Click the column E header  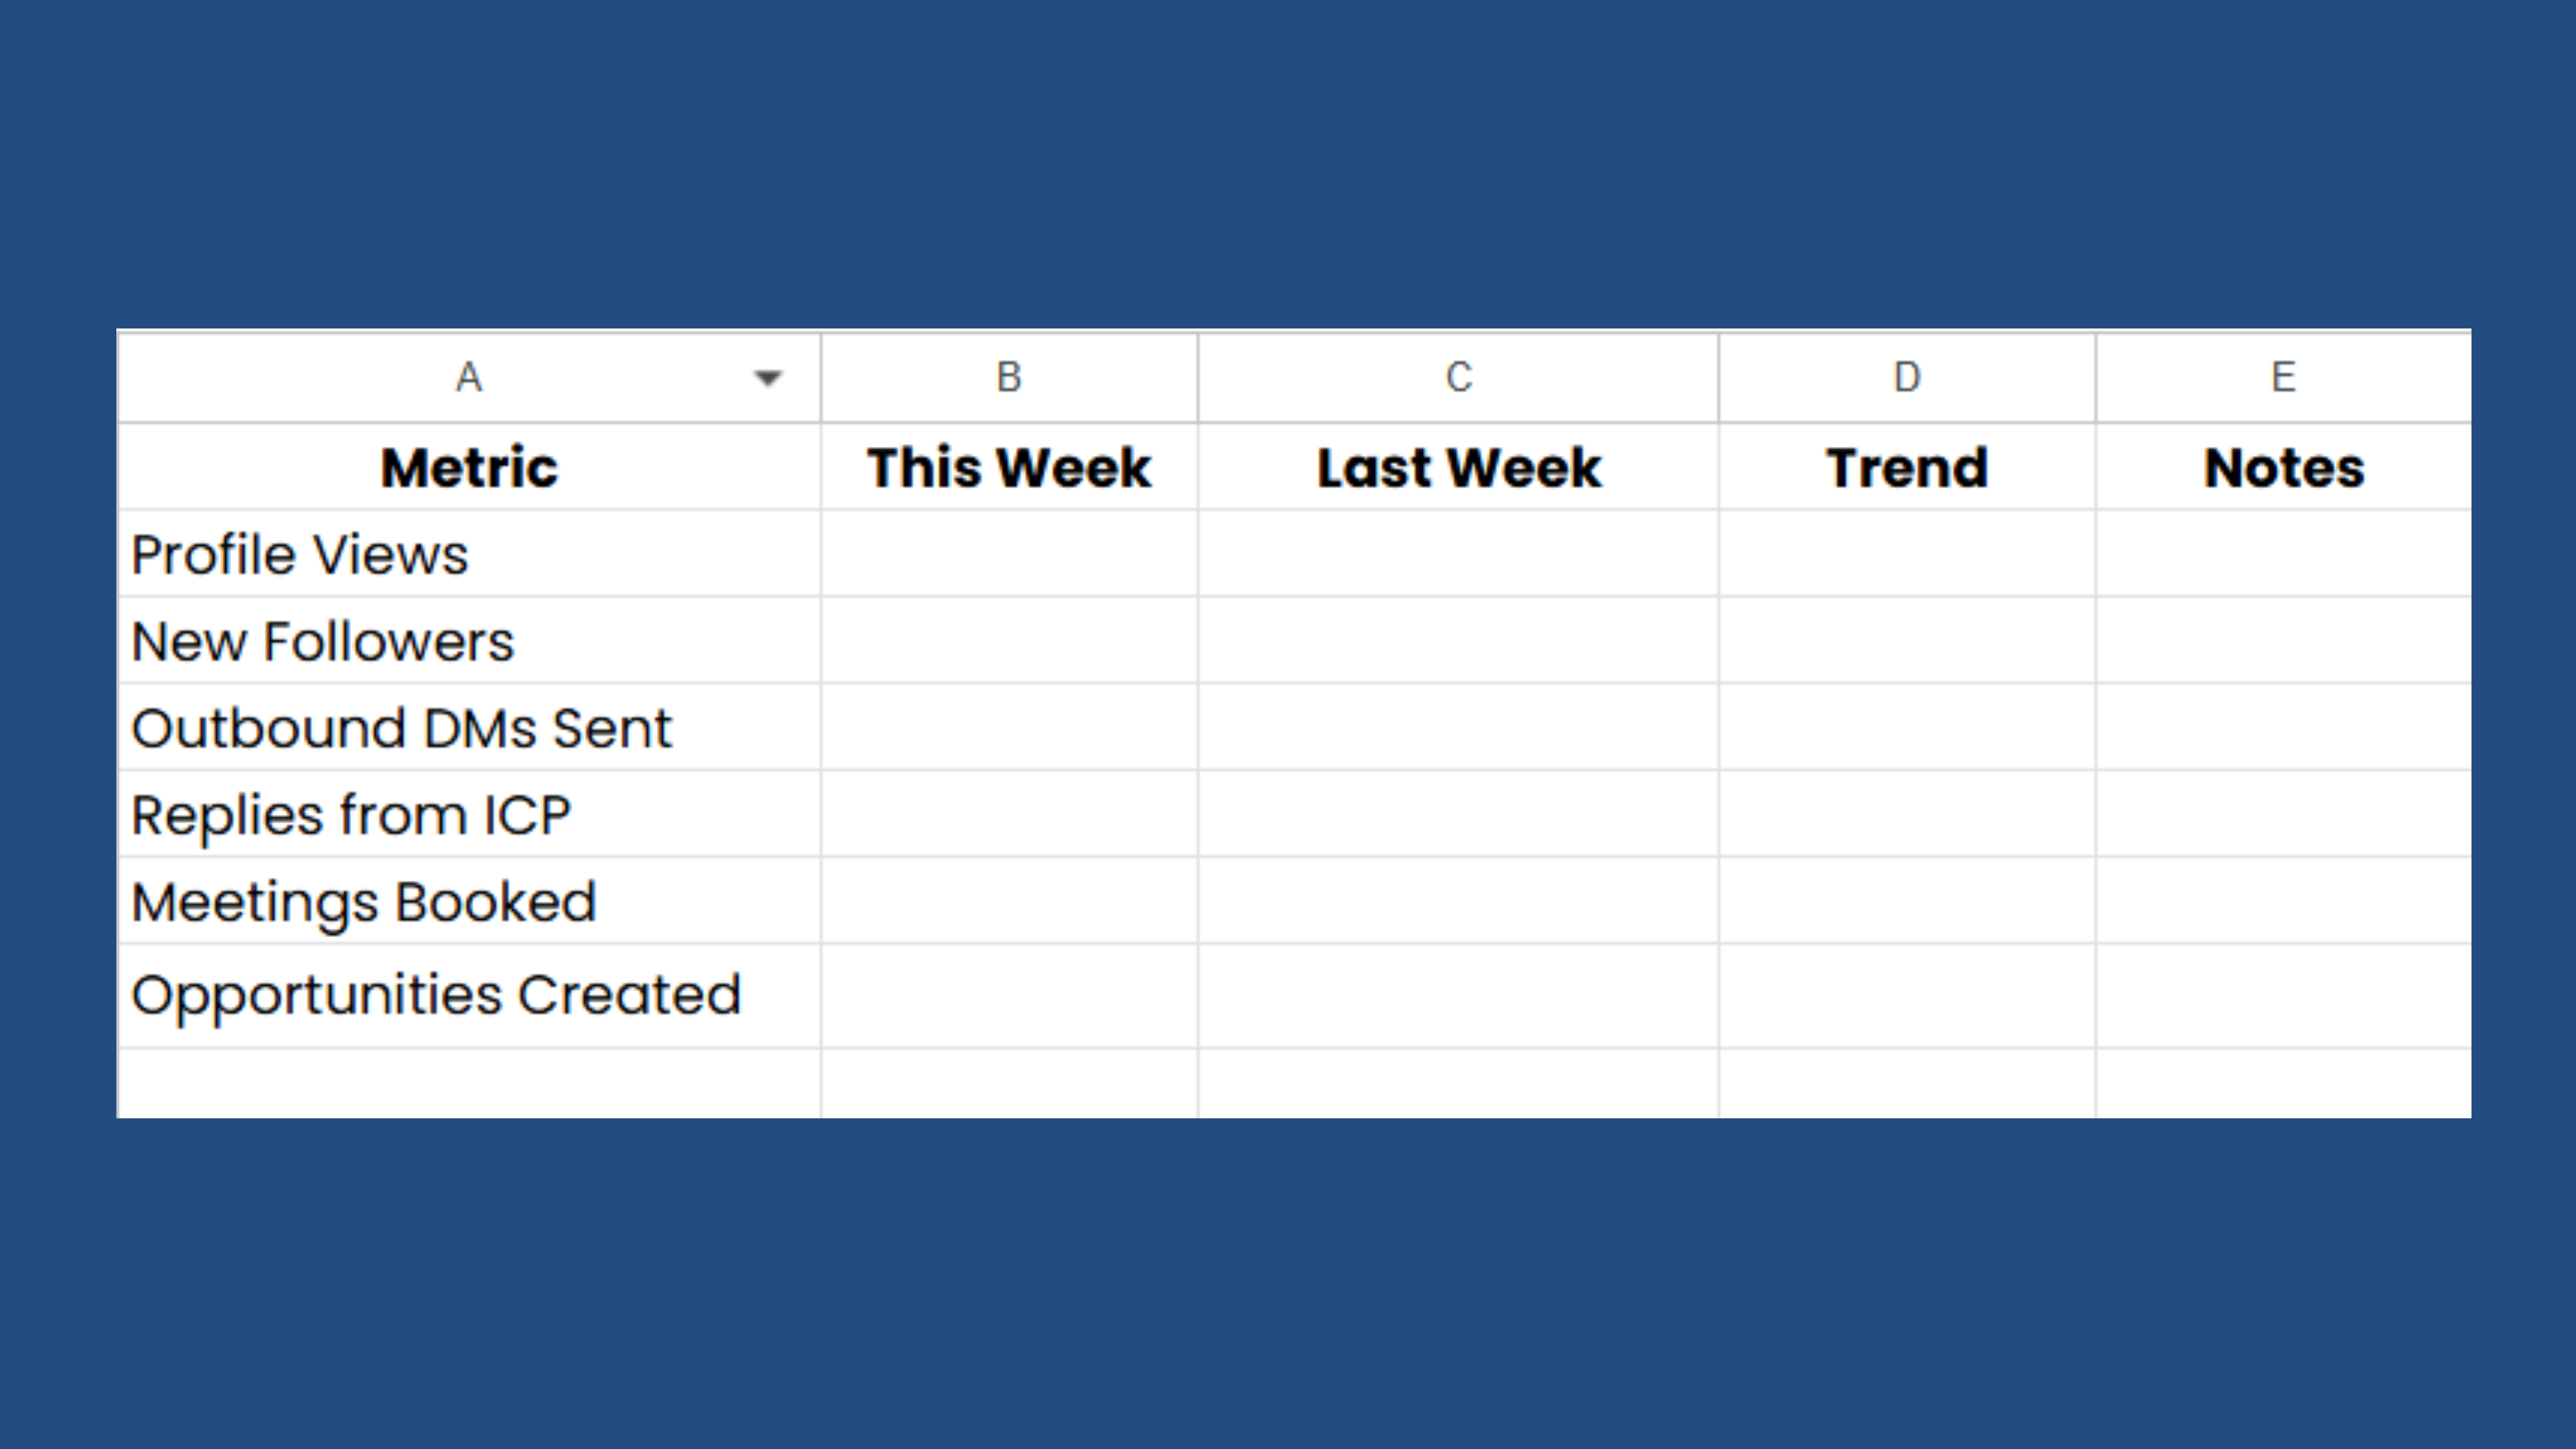[x=2283, y=378]
